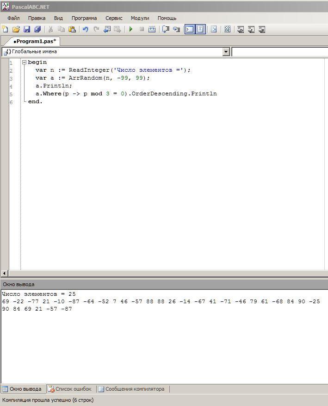
Task: Click line number 5 in gutter
Action: click(x=11, y=94)
